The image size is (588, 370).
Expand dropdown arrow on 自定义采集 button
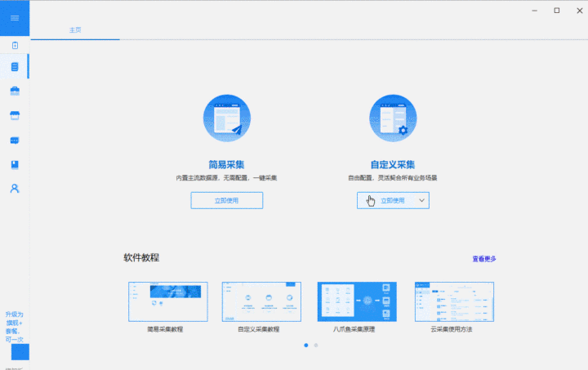(422, 201)
